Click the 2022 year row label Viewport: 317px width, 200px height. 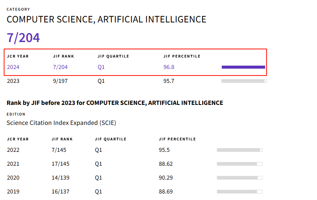tap(13, 150)
